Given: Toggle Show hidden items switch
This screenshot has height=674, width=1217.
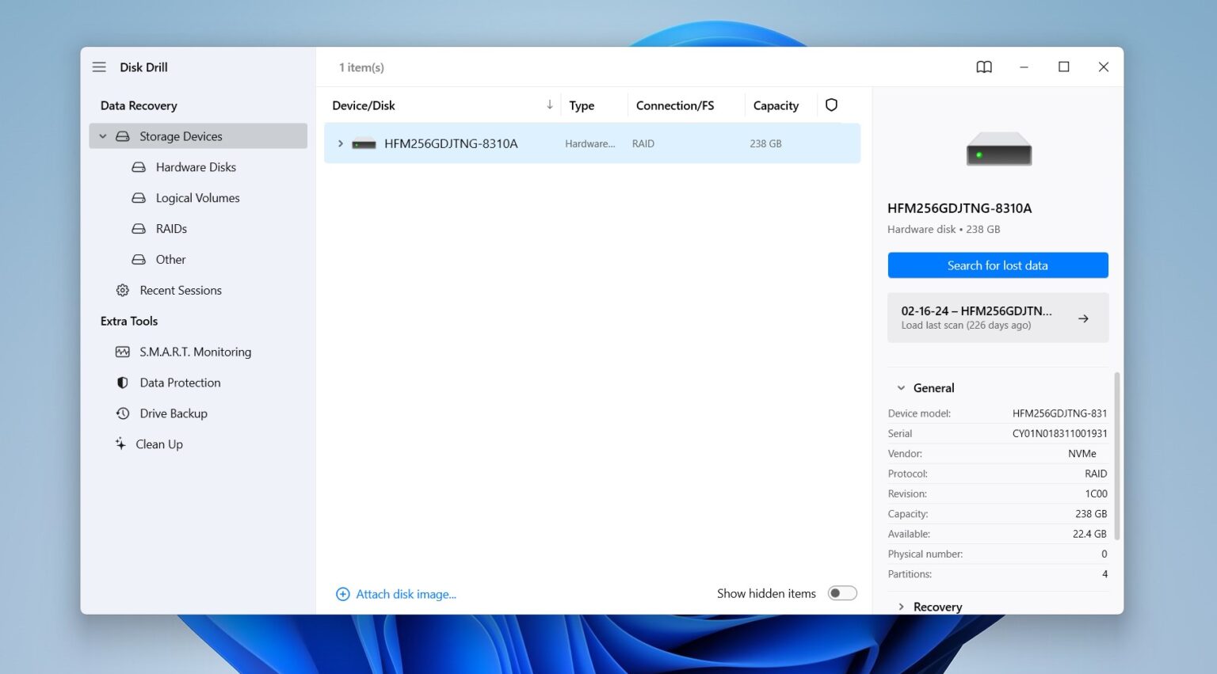Looking at the screenshot, I should tap(841, 593).
